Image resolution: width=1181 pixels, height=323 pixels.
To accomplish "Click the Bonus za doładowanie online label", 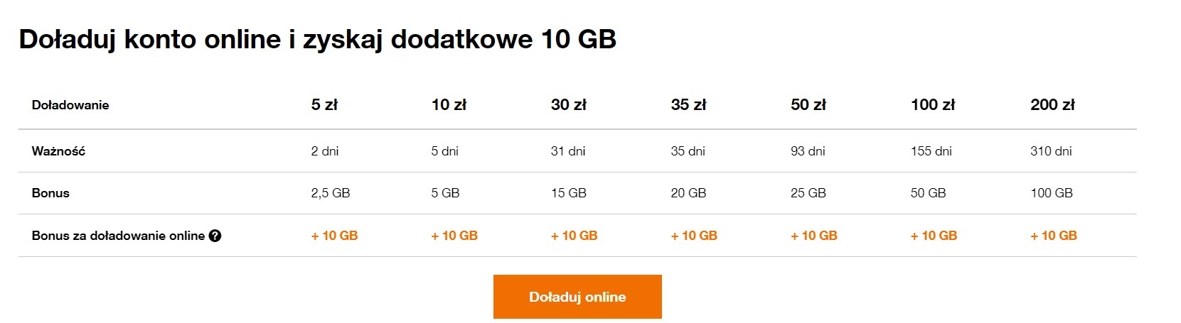I will [x=118, y=236].
